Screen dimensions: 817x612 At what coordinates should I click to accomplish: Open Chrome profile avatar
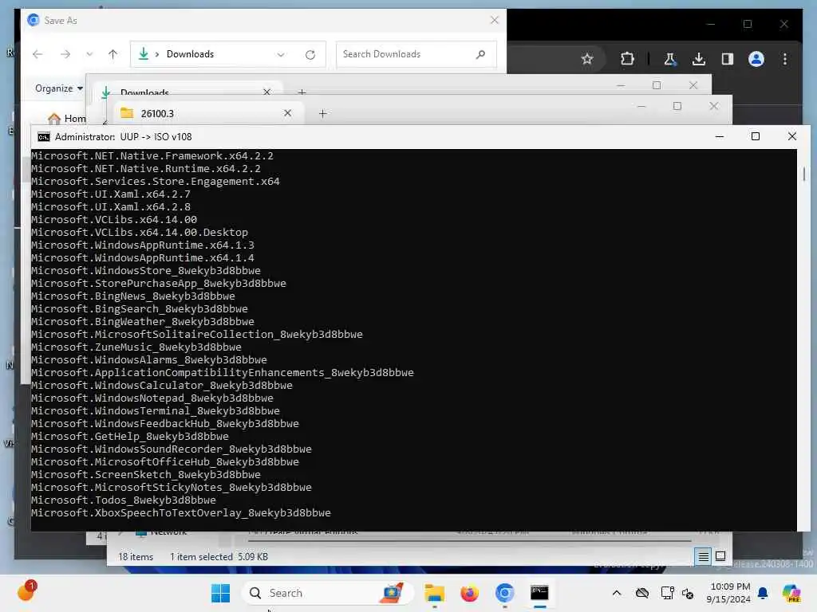click(756, 59)
